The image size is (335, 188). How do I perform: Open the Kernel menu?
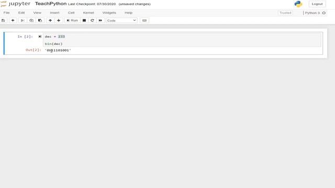pyautogui.click(x=88, y=13)
